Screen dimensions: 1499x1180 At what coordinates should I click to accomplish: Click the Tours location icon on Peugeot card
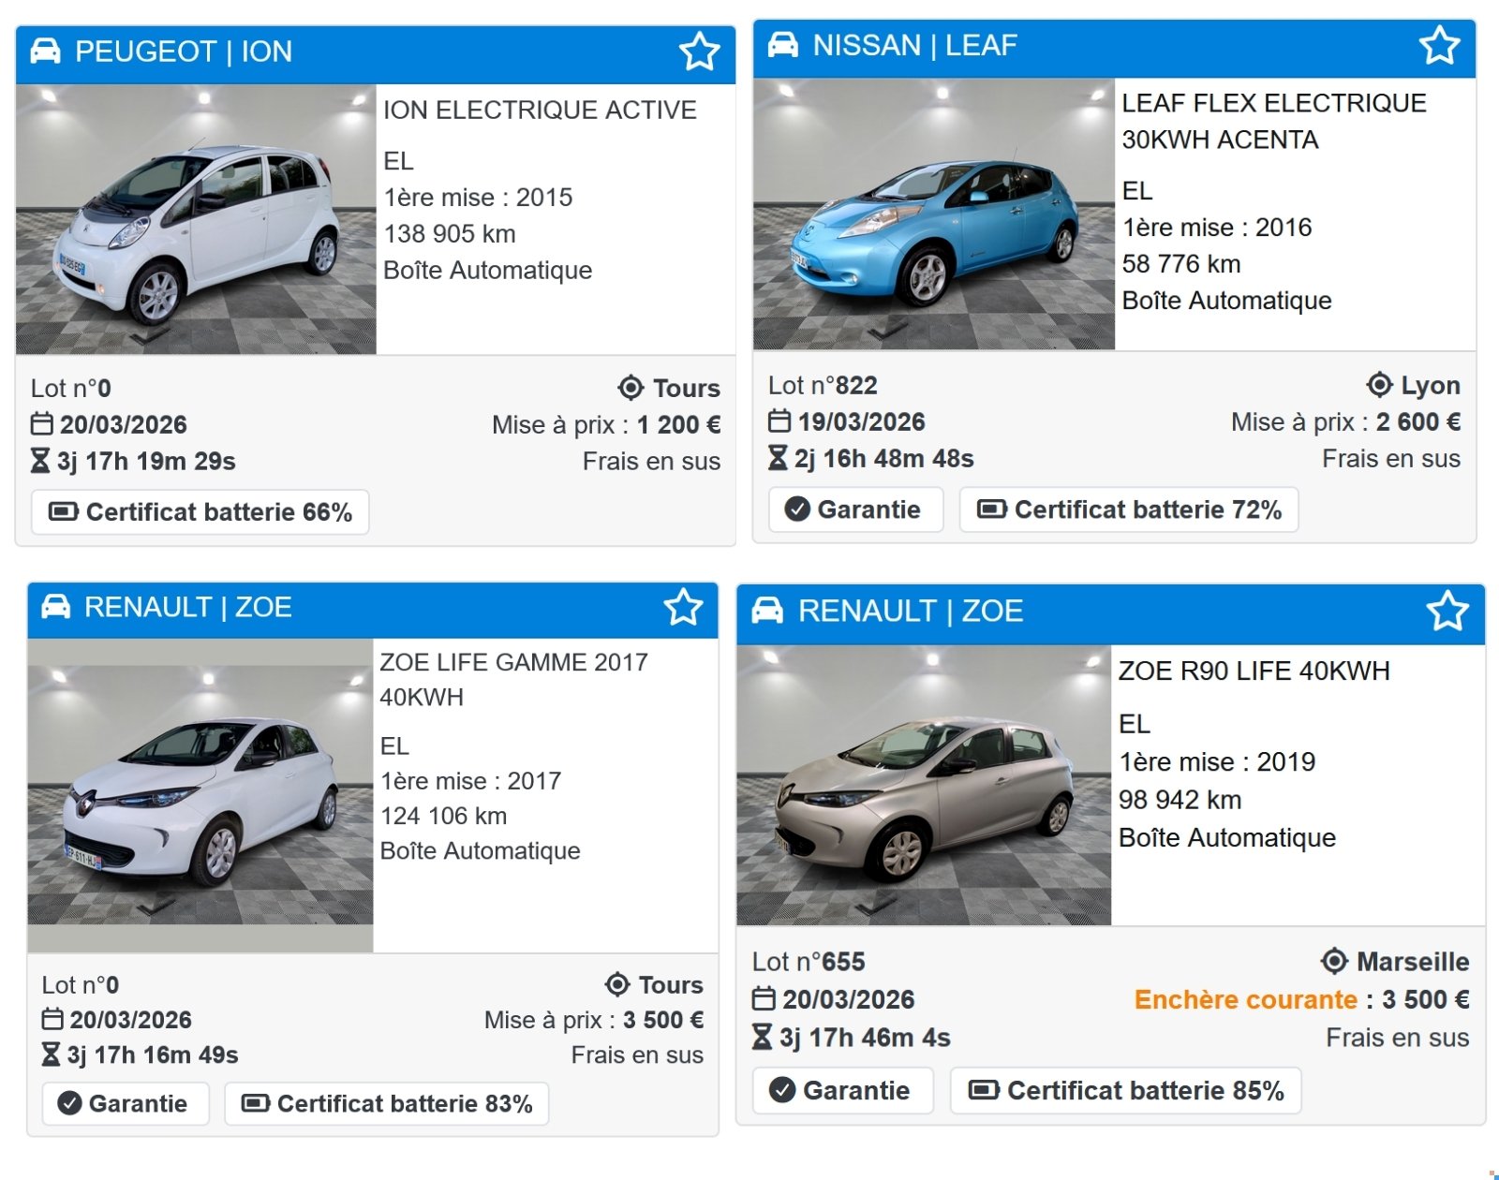click(x=631, y=388)
